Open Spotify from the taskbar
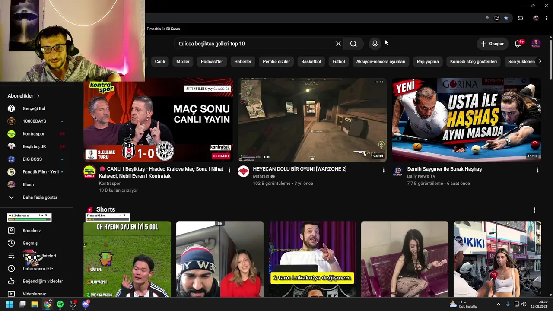This screenshot has width=553, height=311. pyautogui.click(x=60, y=304)
